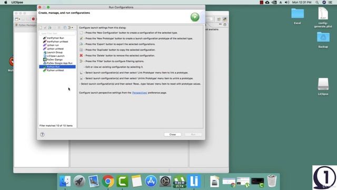
Task: Click the help question mark icon
Action: (42, 135)
